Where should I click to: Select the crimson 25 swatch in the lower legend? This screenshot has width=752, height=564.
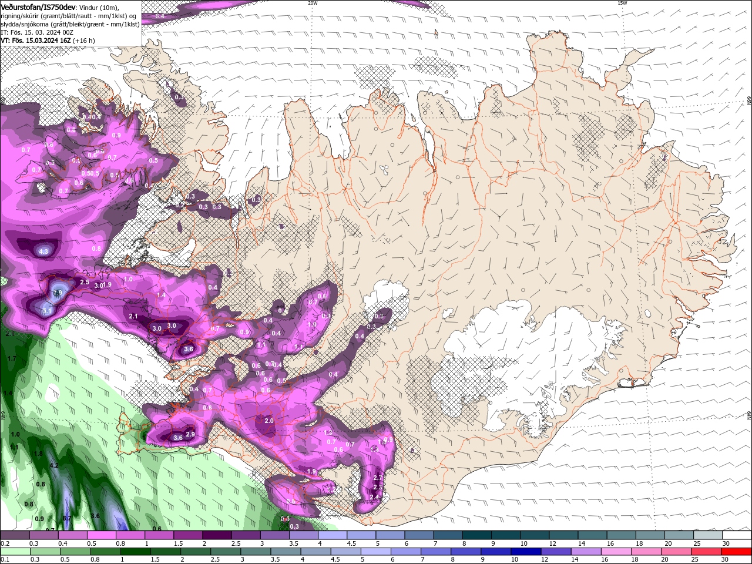(706, 552)
